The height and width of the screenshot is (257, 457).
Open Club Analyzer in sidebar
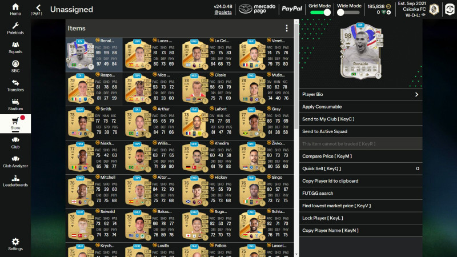click(x=15, y=162)
